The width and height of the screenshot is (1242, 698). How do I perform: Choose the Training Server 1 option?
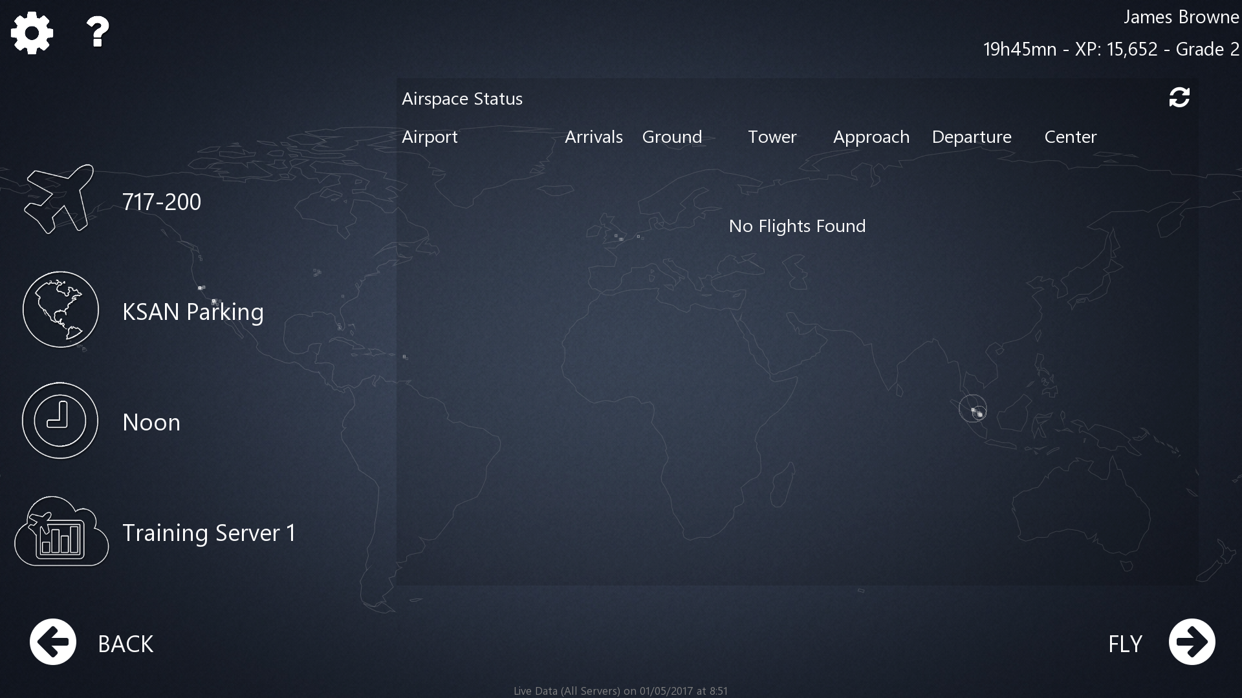[x=209, y=533]
